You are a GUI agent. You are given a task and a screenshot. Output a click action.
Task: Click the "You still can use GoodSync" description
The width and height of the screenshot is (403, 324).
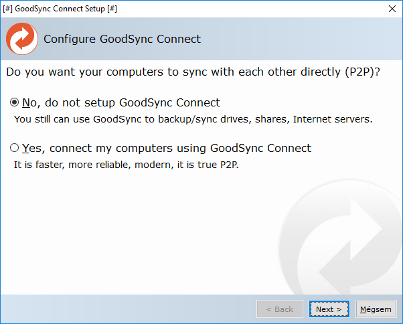point(193,120)
